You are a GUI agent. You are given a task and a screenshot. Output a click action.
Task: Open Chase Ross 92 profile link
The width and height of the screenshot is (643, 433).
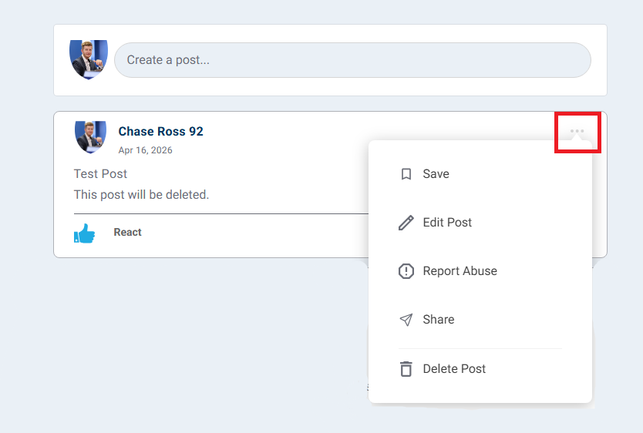(160, 132)
